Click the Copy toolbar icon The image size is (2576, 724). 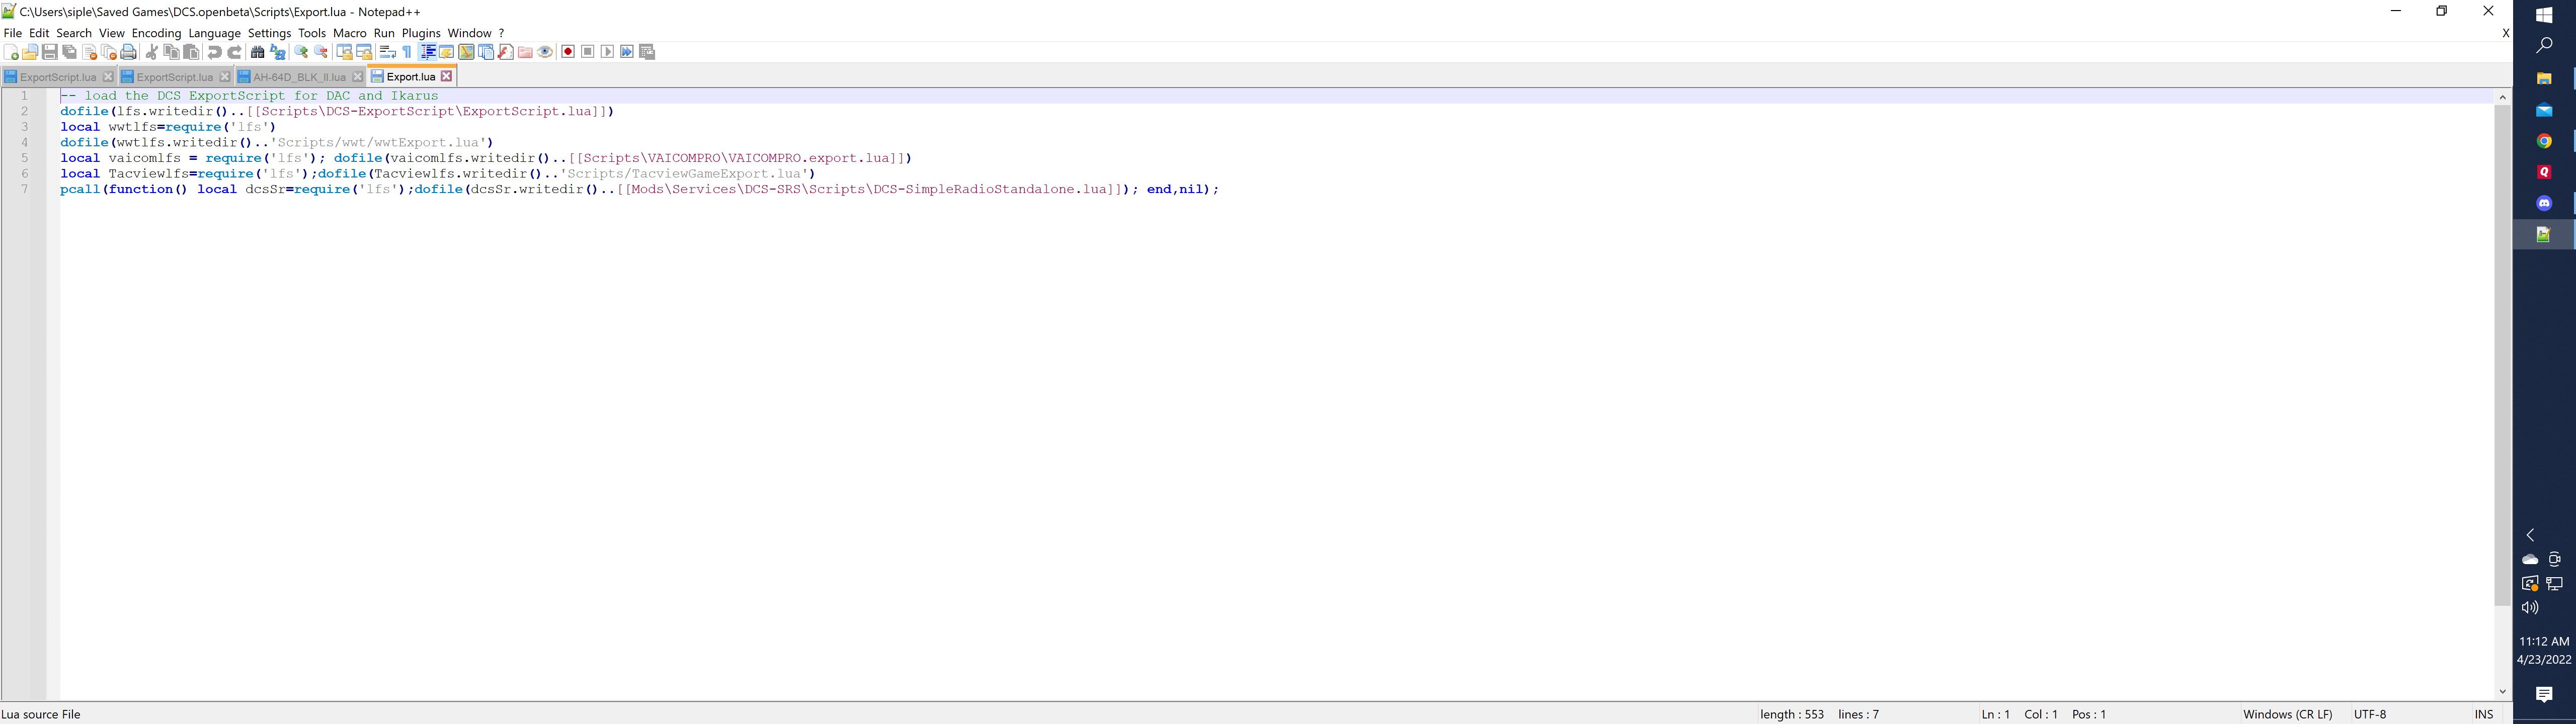tap(171, 52)
